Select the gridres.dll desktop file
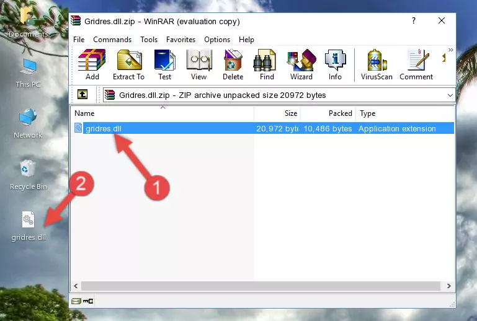 tap(29, 226)
